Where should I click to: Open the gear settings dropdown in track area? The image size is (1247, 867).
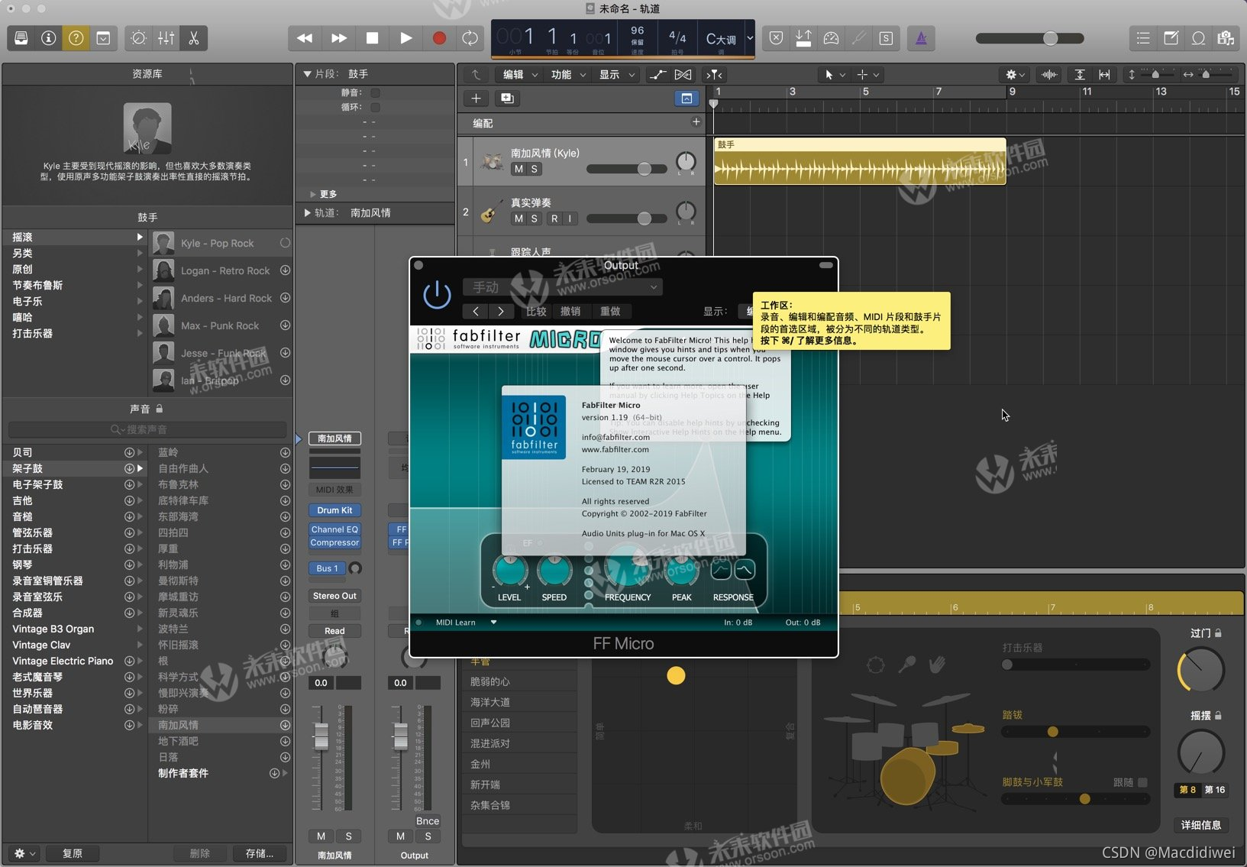pos(1016,74)
